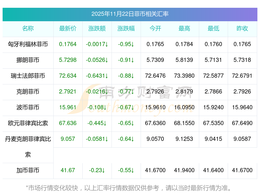Select the 名称 column header
Screen dimensions: 260x196
click(x=28, y=28)
